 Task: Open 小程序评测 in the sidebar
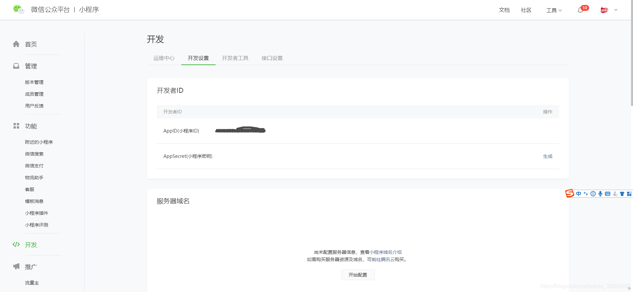click(37, 225)
